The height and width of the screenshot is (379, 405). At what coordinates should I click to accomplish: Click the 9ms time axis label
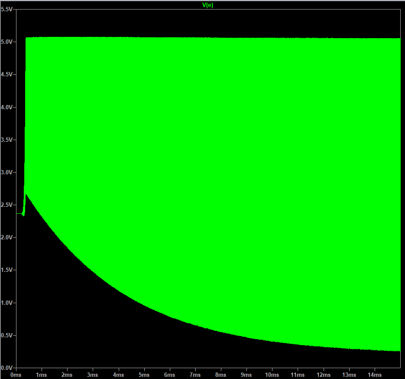tap(246, 375)
